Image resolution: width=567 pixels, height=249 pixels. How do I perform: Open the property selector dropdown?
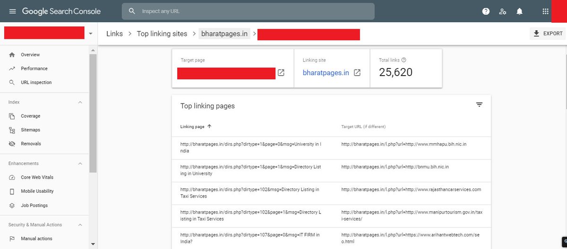(90, 34)
